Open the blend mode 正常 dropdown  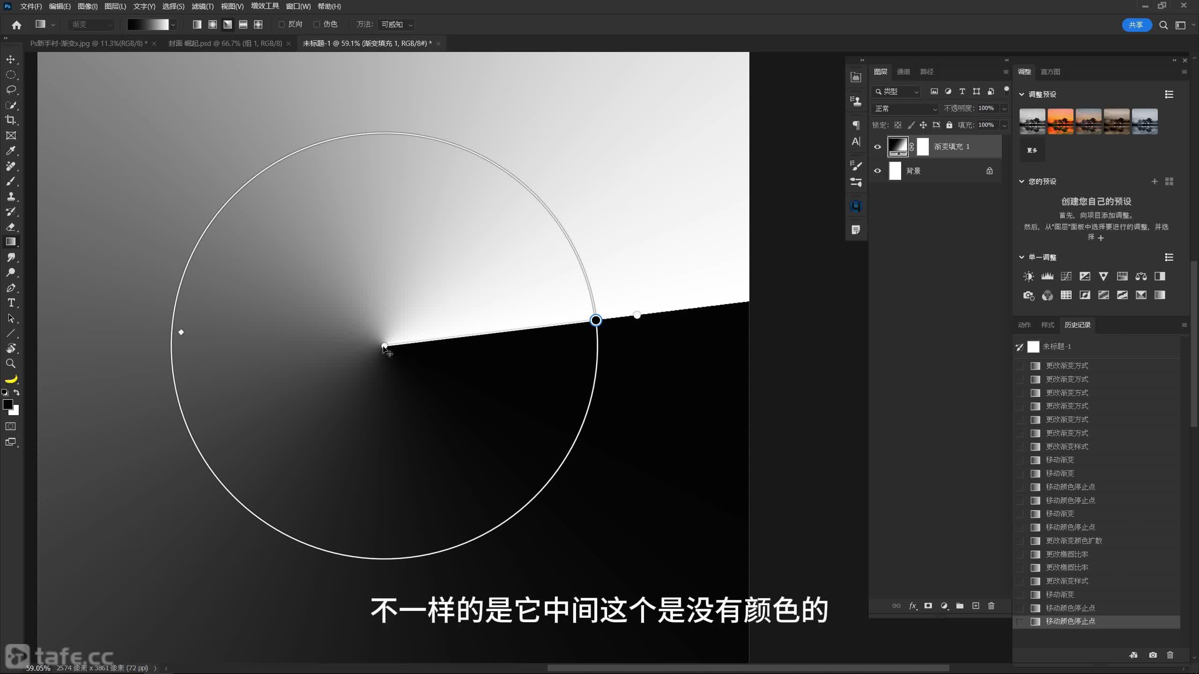(905, 109)
